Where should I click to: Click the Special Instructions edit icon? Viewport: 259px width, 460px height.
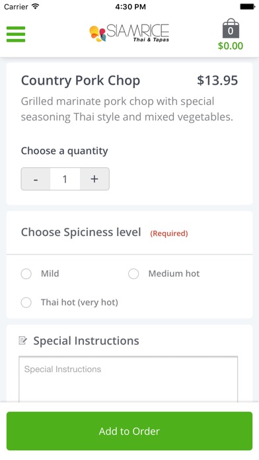coord(23,340)
